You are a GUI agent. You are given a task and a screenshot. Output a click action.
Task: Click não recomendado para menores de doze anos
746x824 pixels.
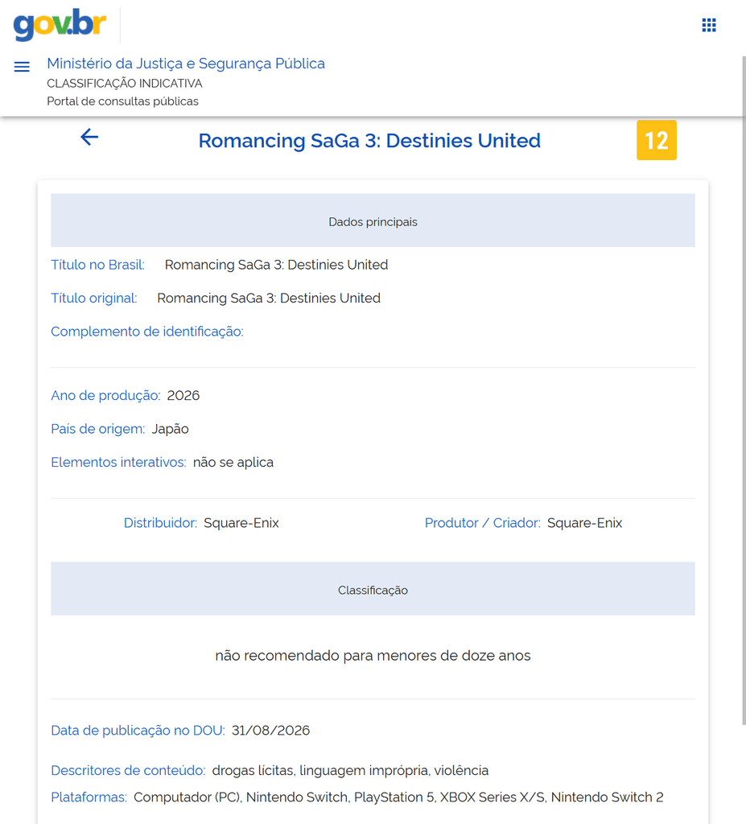(373, 656)
